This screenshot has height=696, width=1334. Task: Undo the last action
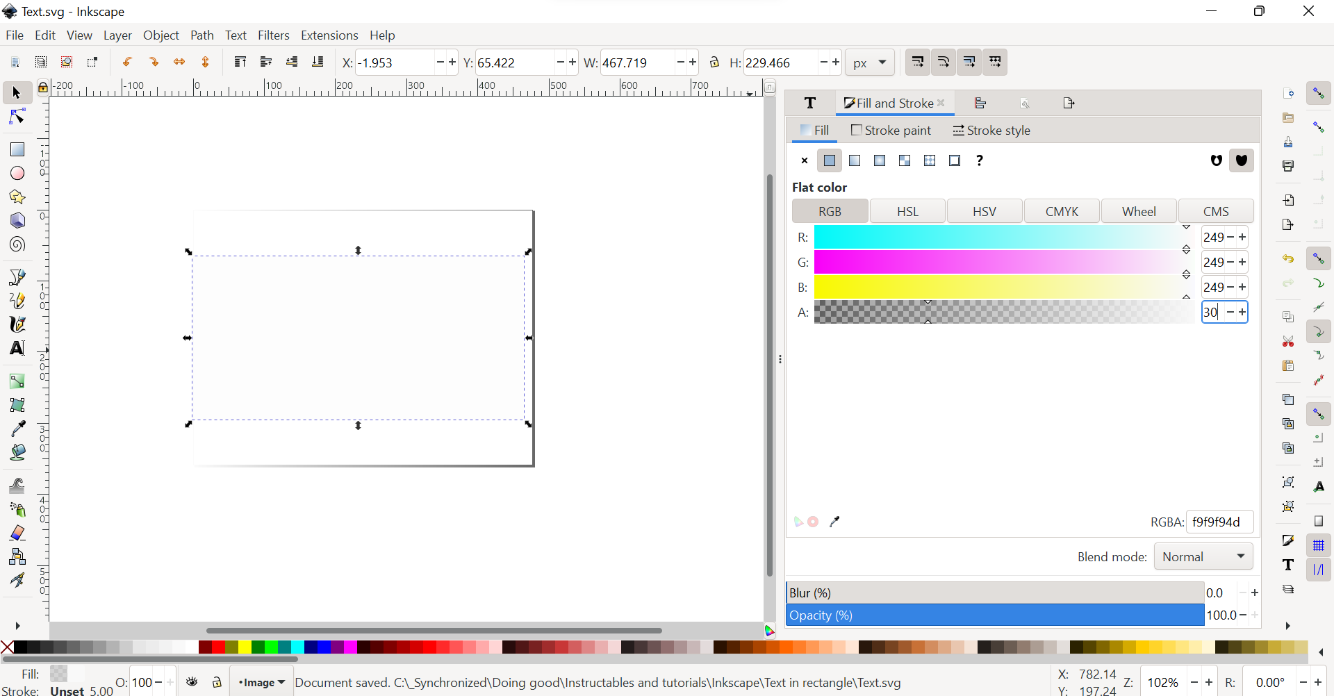coord(127,62)
